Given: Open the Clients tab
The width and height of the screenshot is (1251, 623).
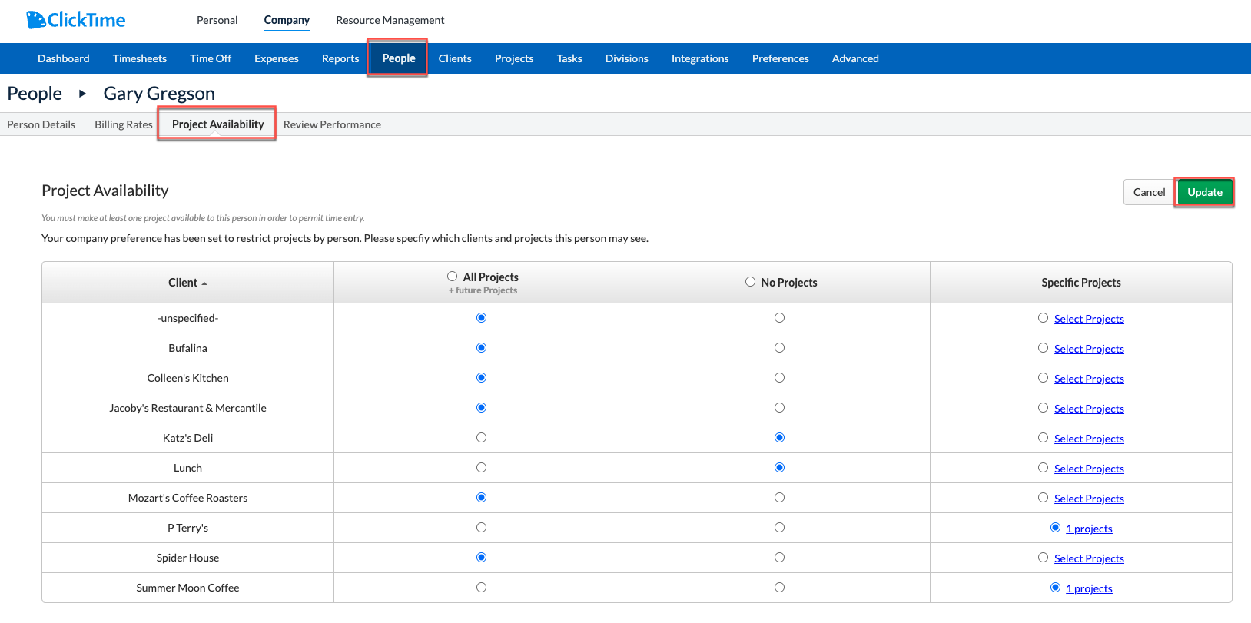Looking at the screenshot, I should click(x=455, y=58).
